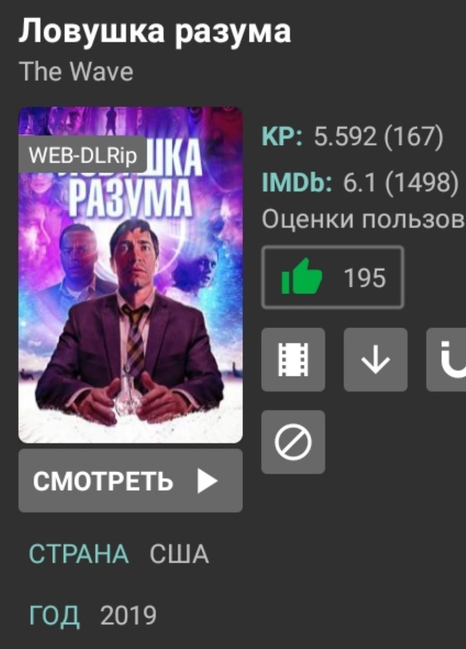Viewport: 466px width, 649px height.
Task: Click the СТРАНА label
Action: click(79, 554)
